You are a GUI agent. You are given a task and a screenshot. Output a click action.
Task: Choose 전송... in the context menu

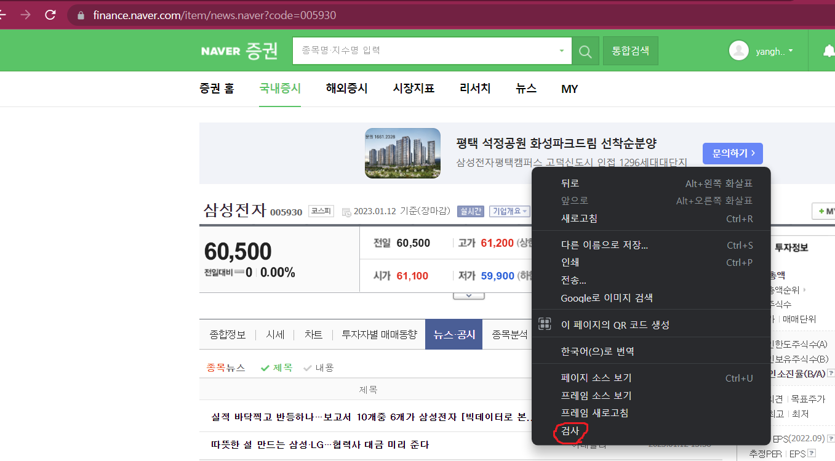[x=573, y=280]
